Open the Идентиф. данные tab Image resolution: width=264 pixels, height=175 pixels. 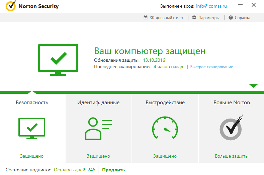click(x=98, y=128)
